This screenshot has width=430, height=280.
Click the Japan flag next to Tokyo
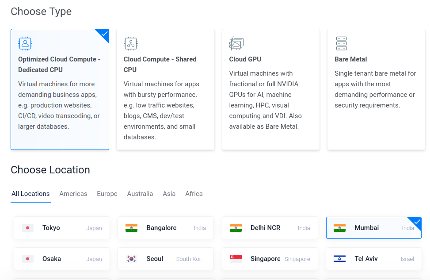27,228
